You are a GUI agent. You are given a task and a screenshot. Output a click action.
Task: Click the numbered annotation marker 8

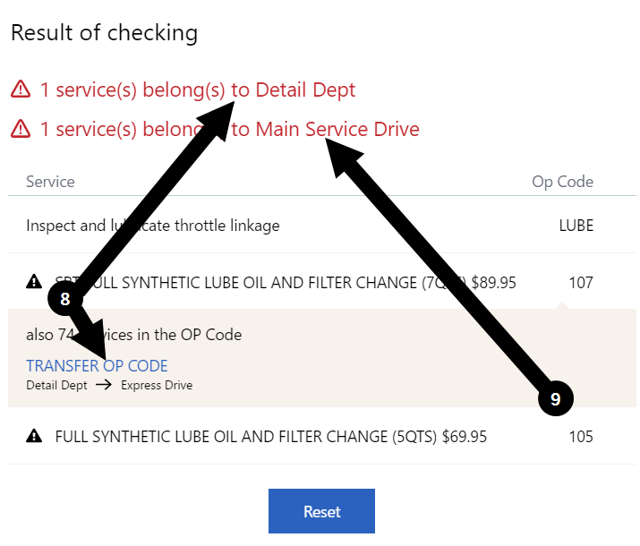[64, 300]
